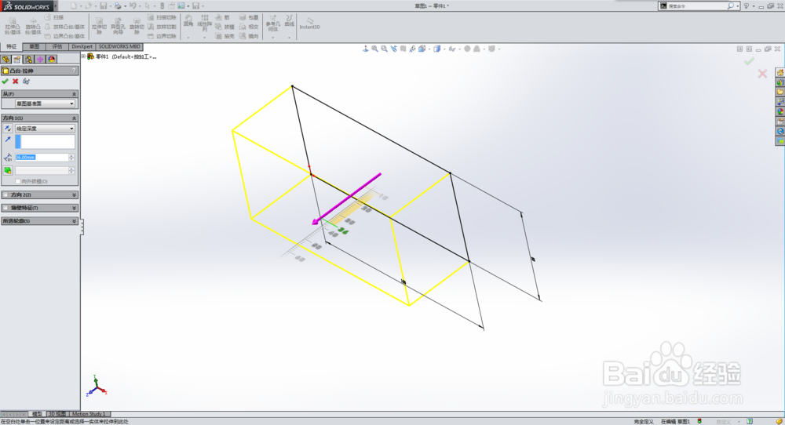Image resolution: width=785 pixels, height=425 pixels.
Task: Click the extruded boss/base (拉伸凸台/基体) button
Action: pos(13,26)
